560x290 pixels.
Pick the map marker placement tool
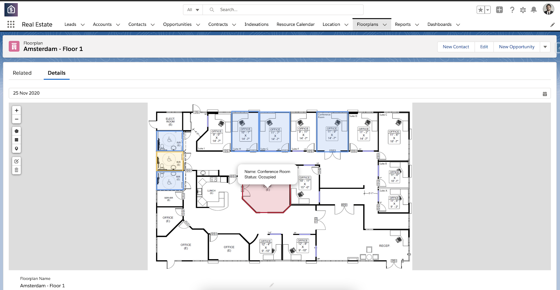point(16,149)
